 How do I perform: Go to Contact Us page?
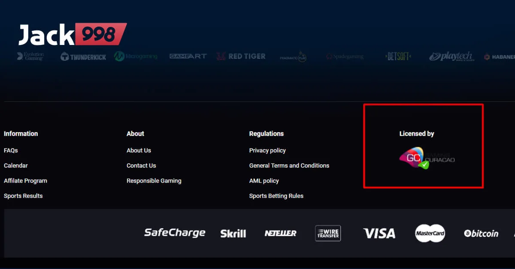click(x=141, y=165)
